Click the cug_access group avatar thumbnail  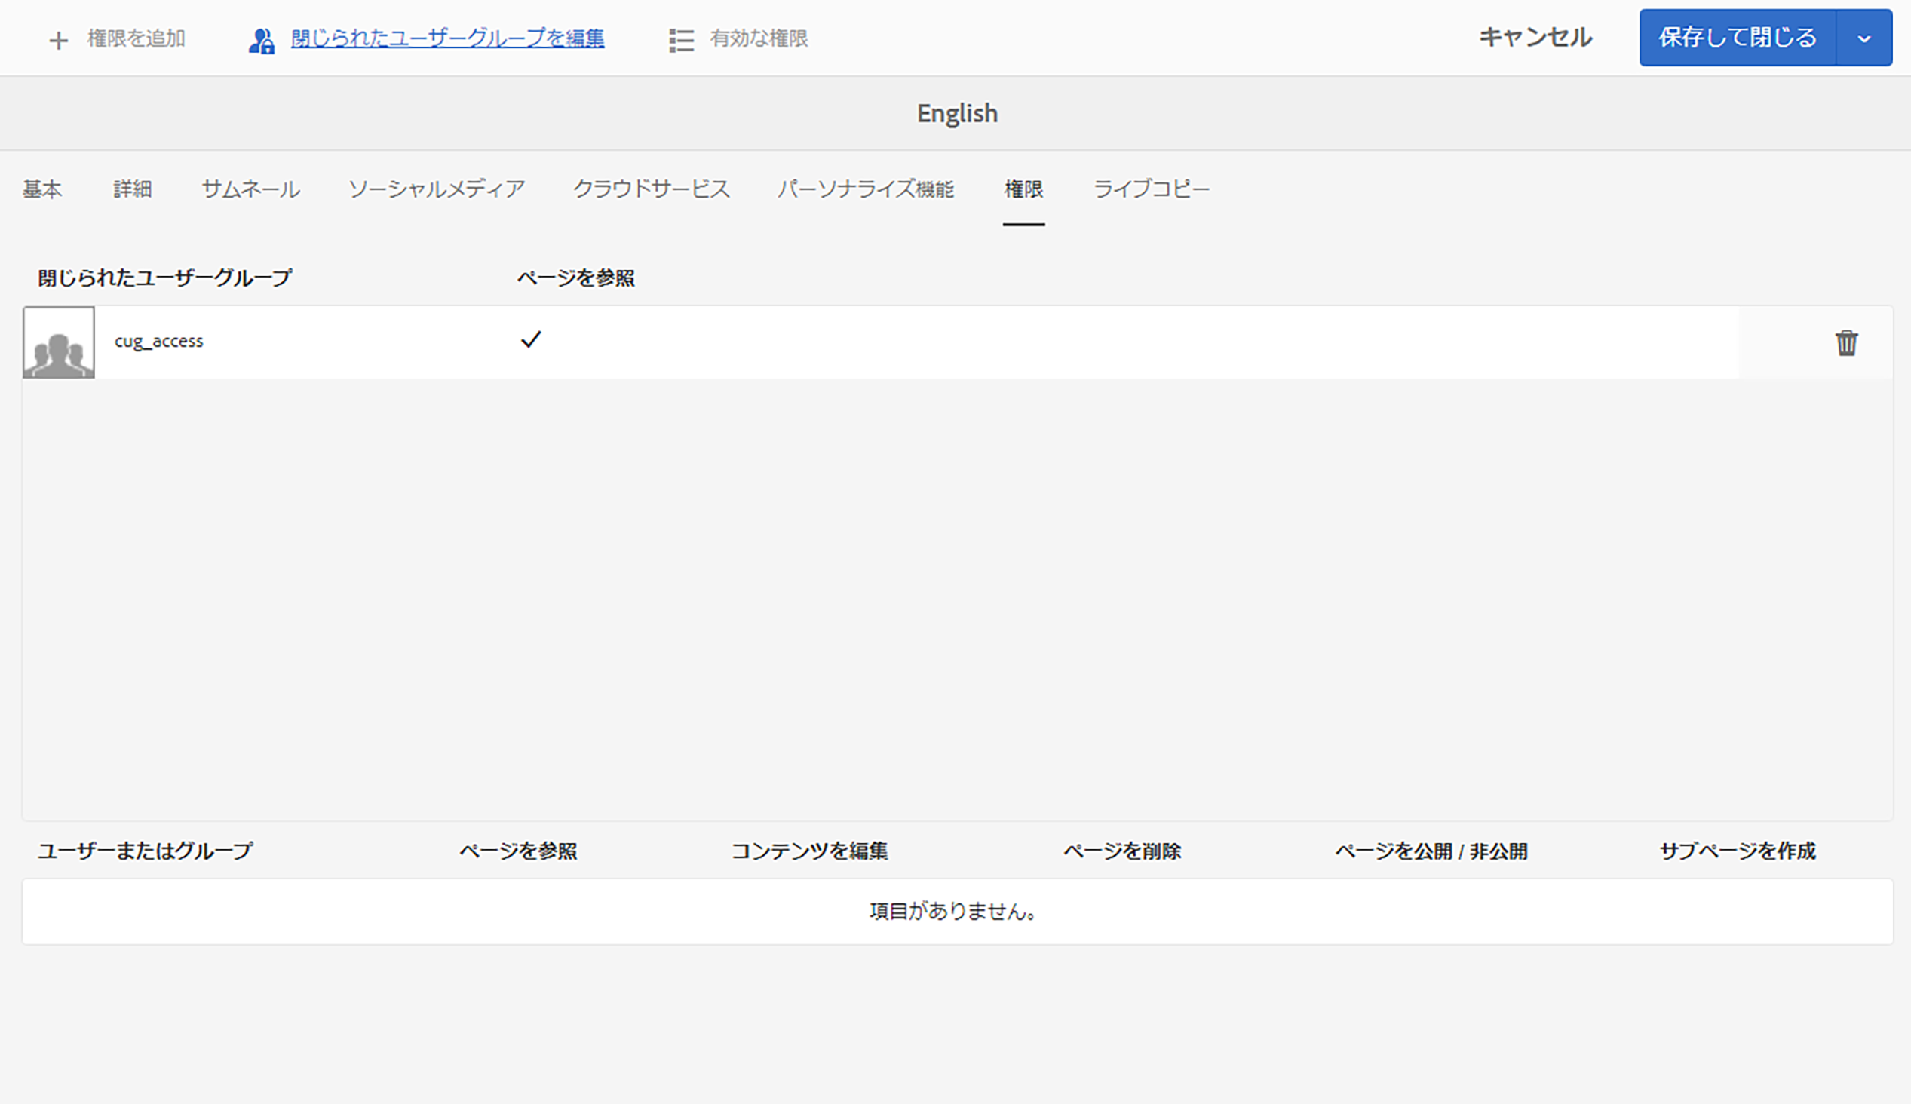point(58,342)
